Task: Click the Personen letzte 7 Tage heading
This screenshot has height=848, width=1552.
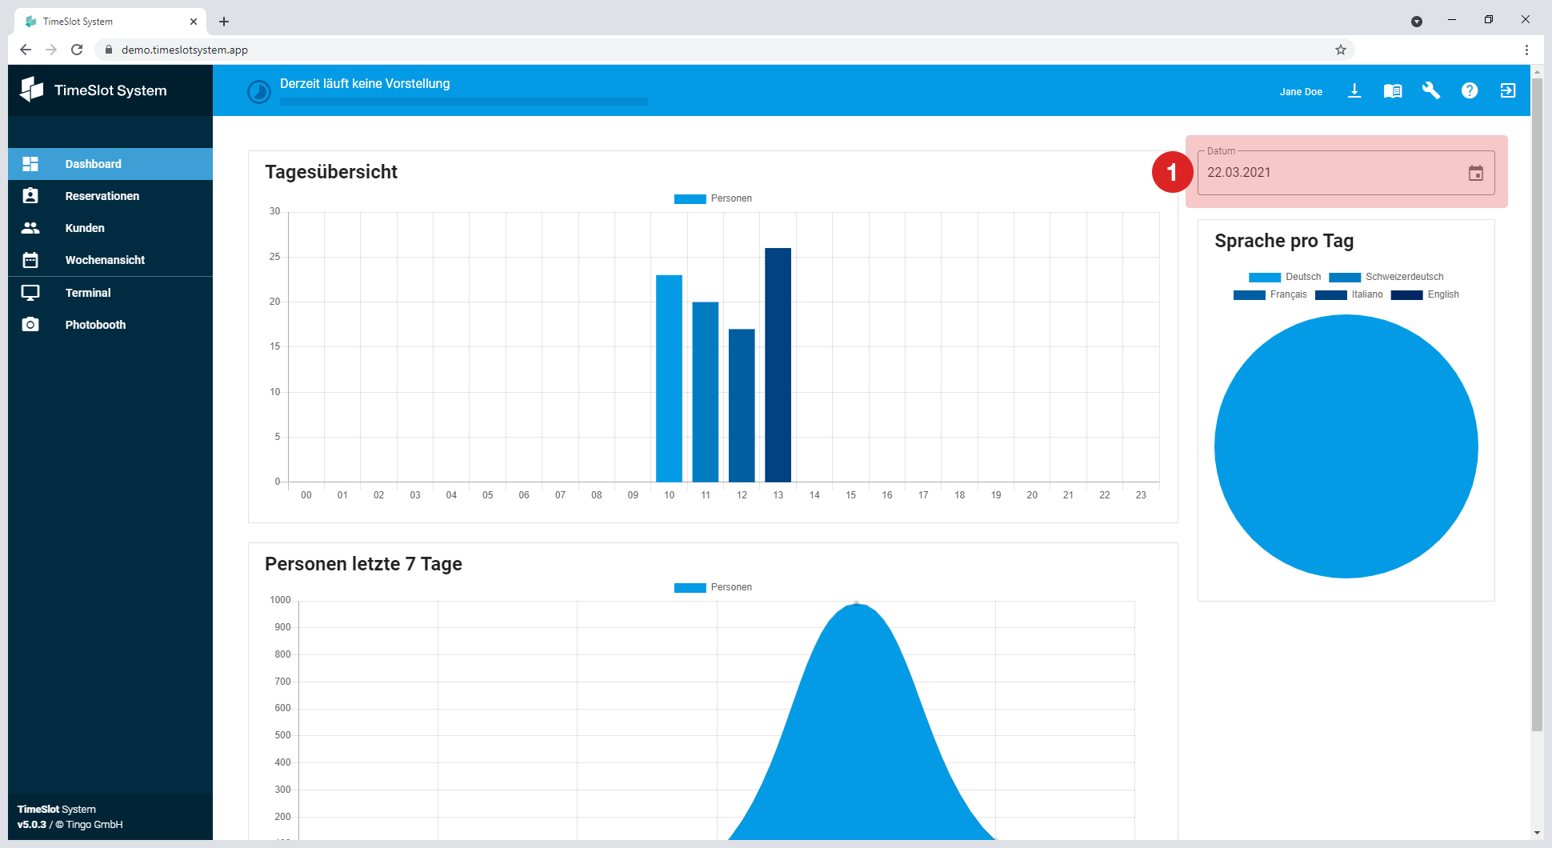Action: coord(363,564)
